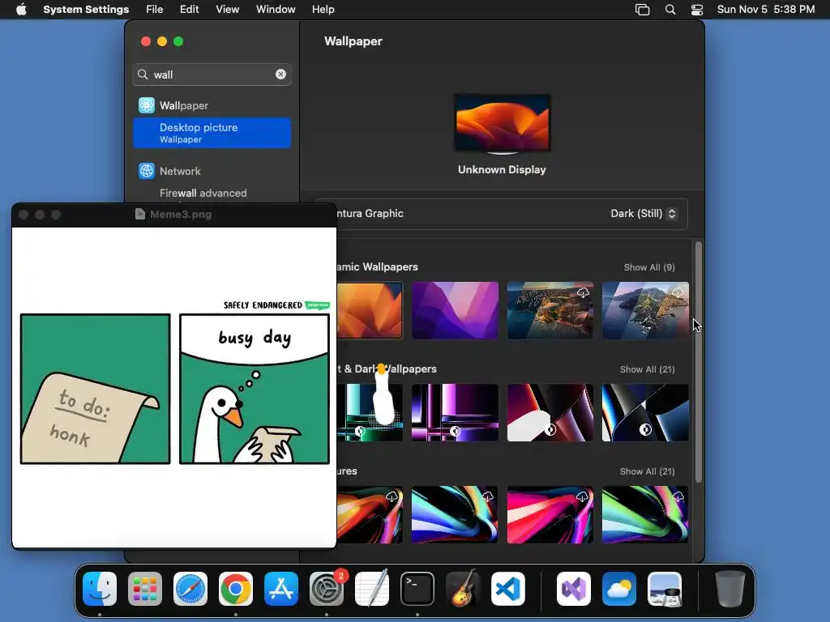Open the Help menu
830x622 pixels.
coord(323,10)
